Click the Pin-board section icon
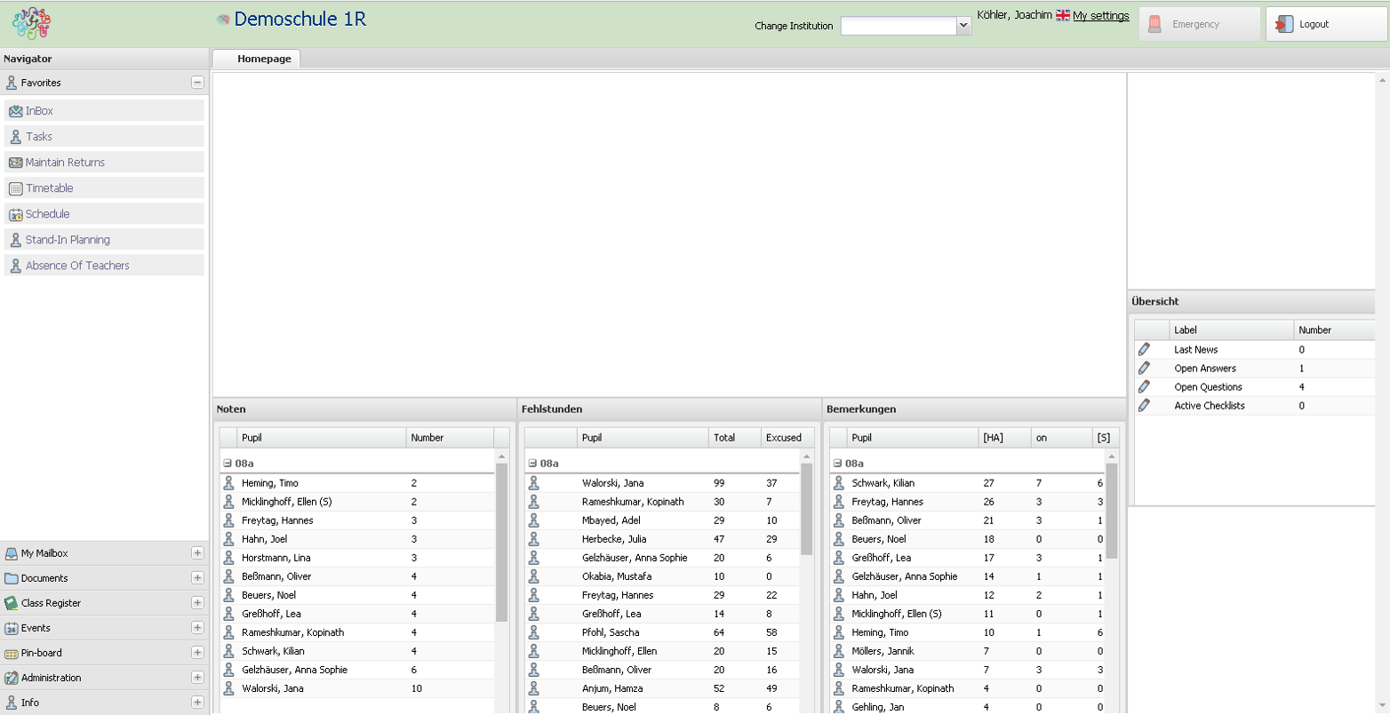The image size is (1390, 715). coord(11,653)
